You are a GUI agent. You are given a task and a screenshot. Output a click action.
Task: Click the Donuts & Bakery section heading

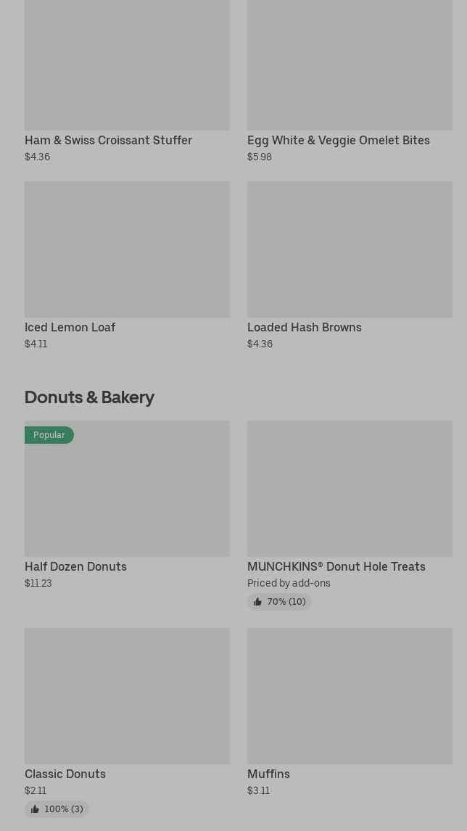click(89, 397)
